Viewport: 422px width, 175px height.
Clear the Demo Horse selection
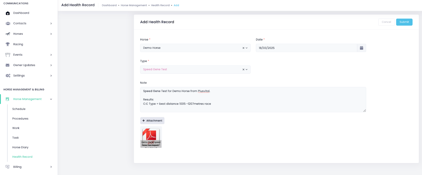[243, 48]
